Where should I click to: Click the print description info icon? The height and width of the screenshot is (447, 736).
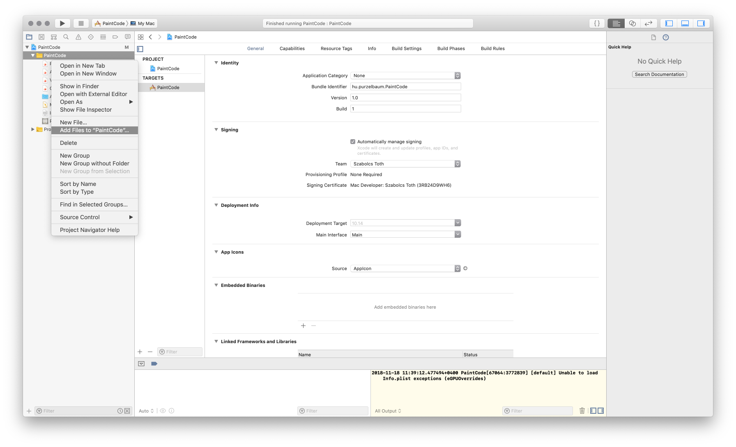pyautogui.click(x=171, y=410)
